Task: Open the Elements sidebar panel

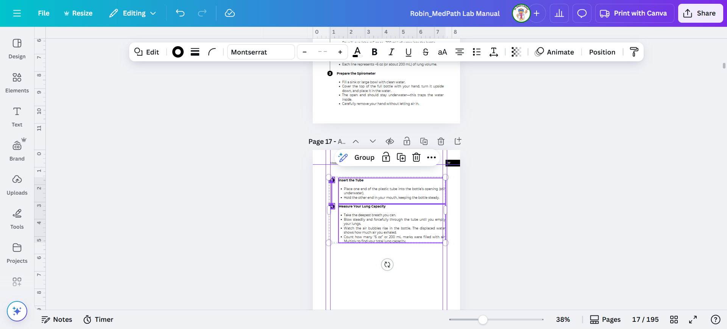Action: coord(17,83)
